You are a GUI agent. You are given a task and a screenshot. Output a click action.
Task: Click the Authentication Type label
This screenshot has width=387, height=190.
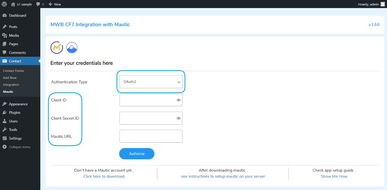pos(69,82)
